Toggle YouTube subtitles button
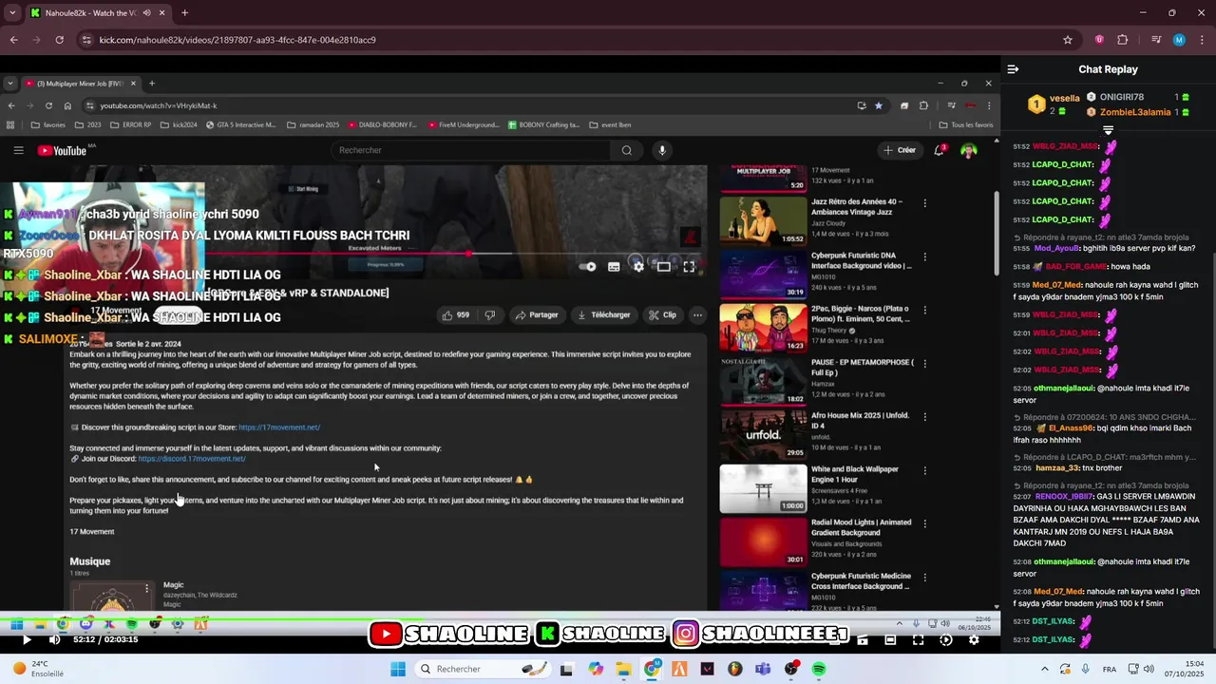Viewport: 1216px width, 684px height. (x=614, y=267)
